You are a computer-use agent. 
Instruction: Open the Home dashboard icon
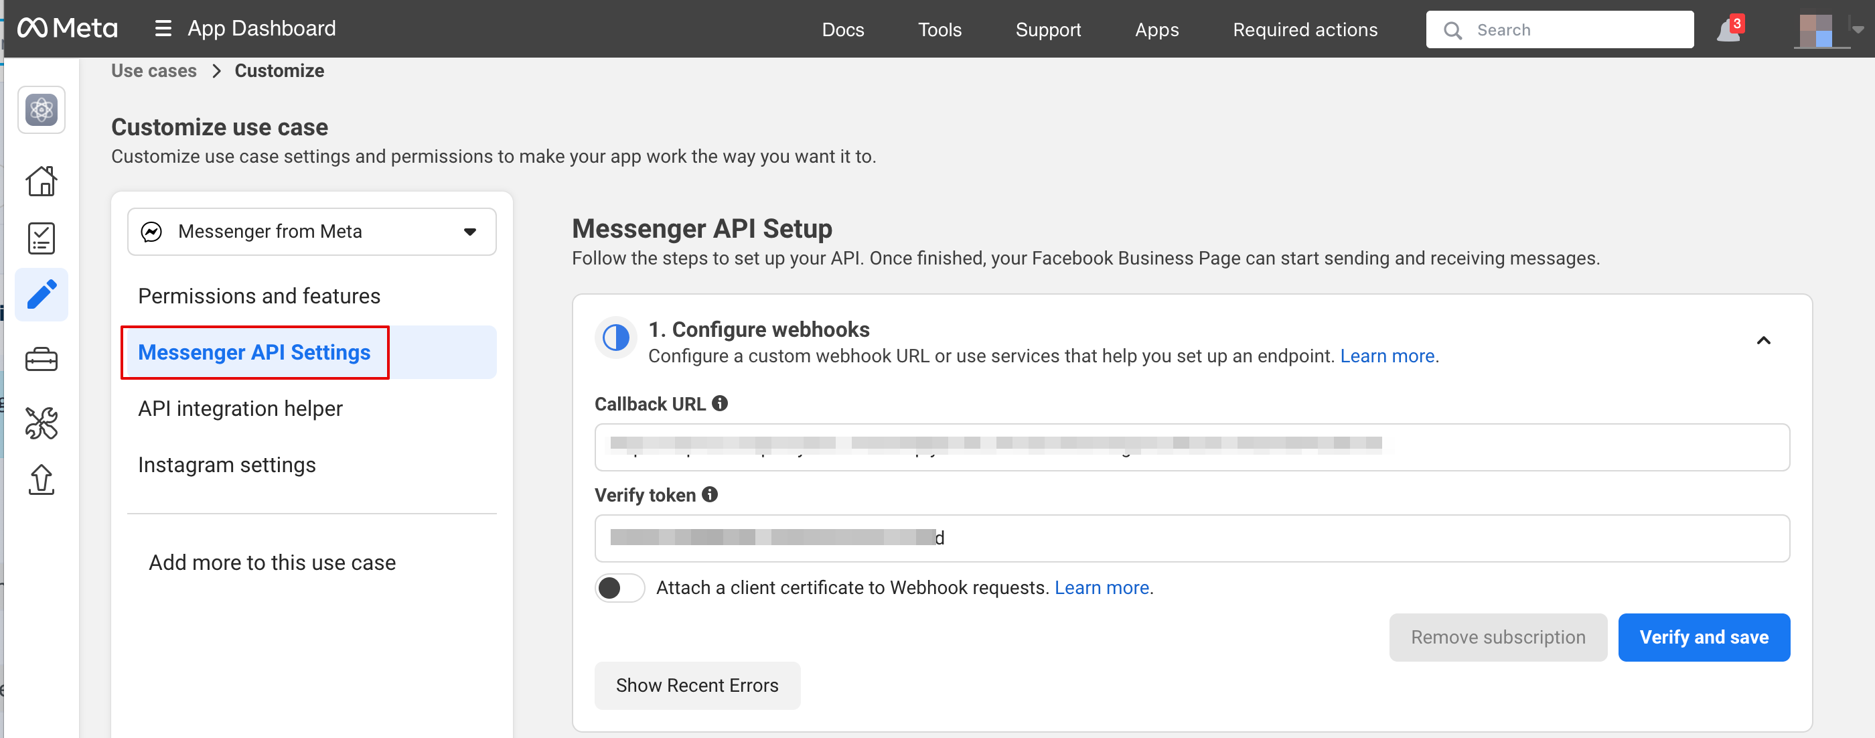pyautogui.click(x=42, y=181)
